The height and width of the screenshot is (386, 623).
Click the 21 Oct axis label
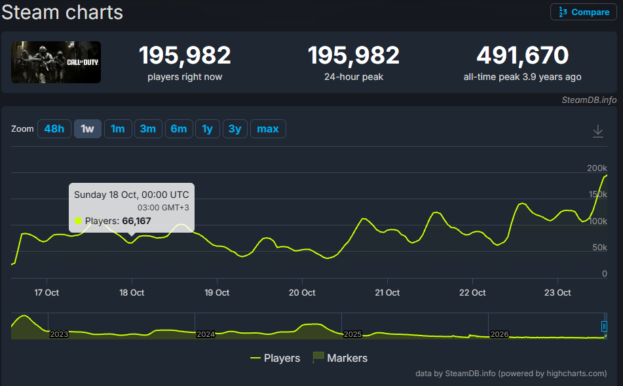(x=387, y=292)
